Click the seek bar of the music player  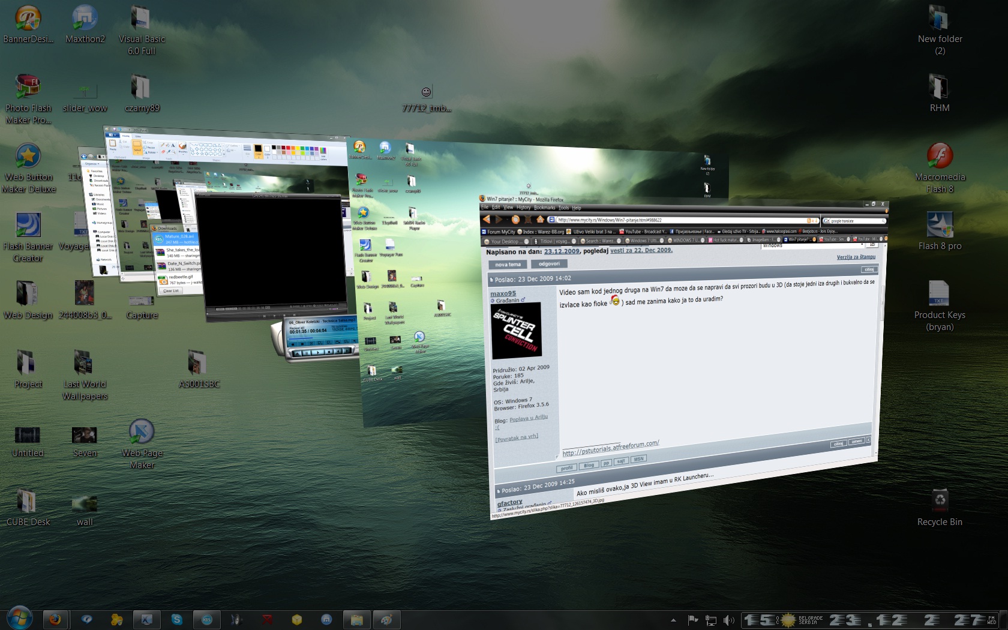322,337
